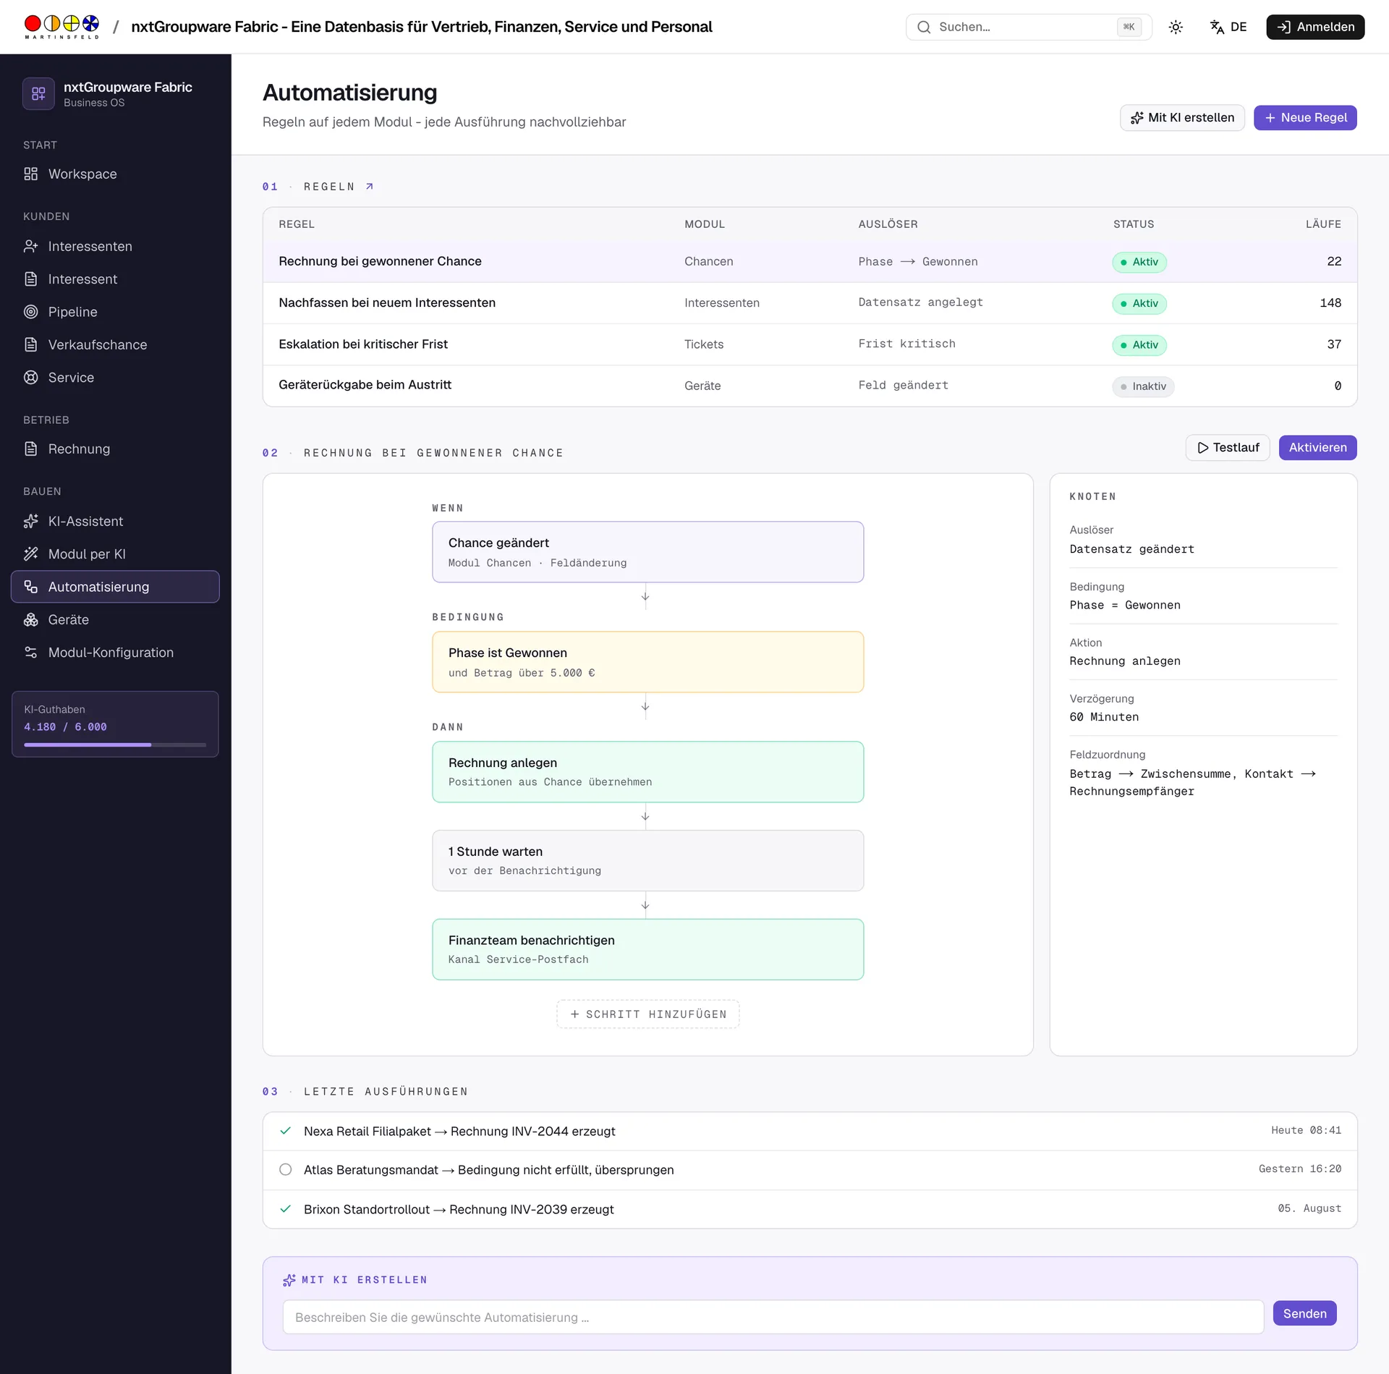Start a Testlauf

pyautogui.click(x=1228, y=448)
